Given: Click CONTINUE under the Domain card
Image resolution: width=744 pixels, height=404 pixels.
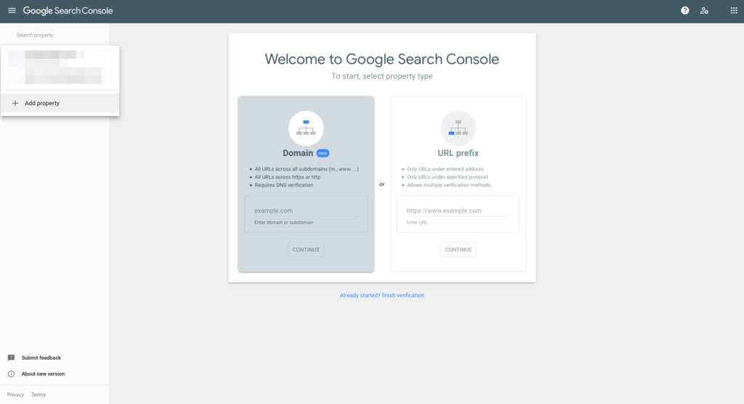Looking at the screenshot, I should point(306,250).
